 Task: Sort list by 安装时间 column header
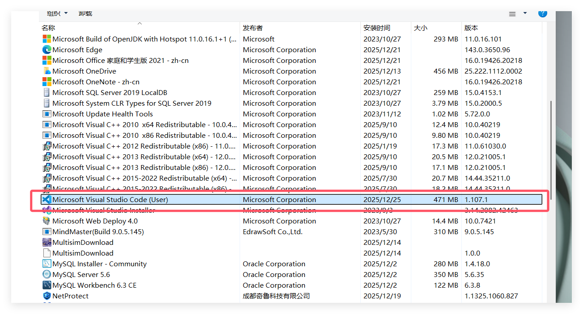click(376, 28)
